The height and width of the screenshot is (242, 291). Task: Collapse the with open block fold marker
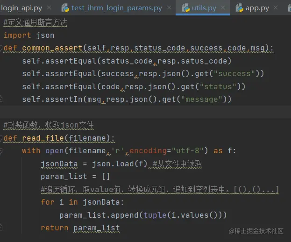coord(1,151)
